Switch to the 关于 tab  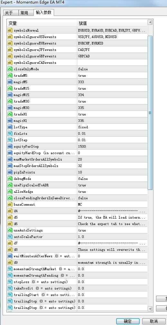tap(9, 13)
